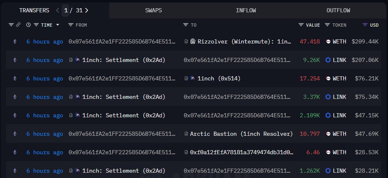Viewport: 388px width, 178px height.
Task: Click the Ethereum icon in the $28.21K row
Action: pyautogui.click(x=15, y=171)
